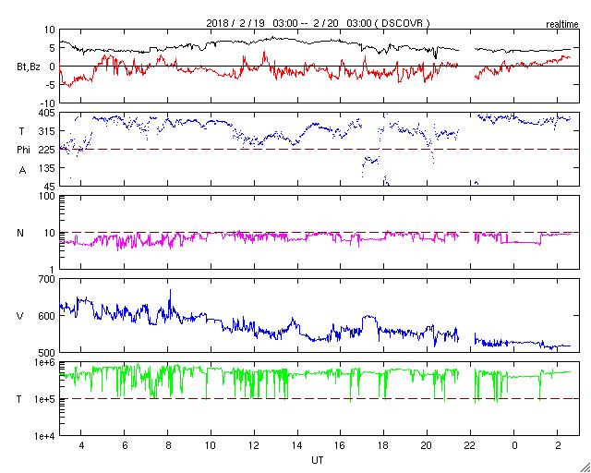
Task: Click the "405" tick on the Phi axis
Action: [x=47, y=113]
